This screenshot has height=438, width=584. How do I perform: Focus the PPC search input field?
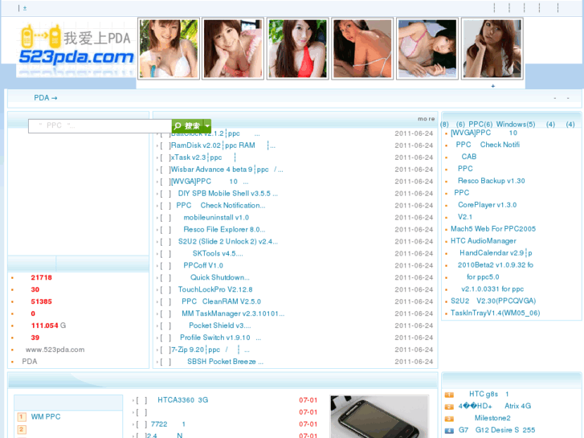click(x=100, y=126)
